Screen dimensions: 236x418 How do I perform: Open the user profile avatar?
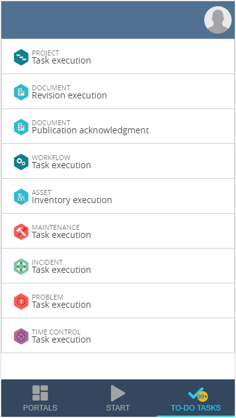tap(217, 20)
